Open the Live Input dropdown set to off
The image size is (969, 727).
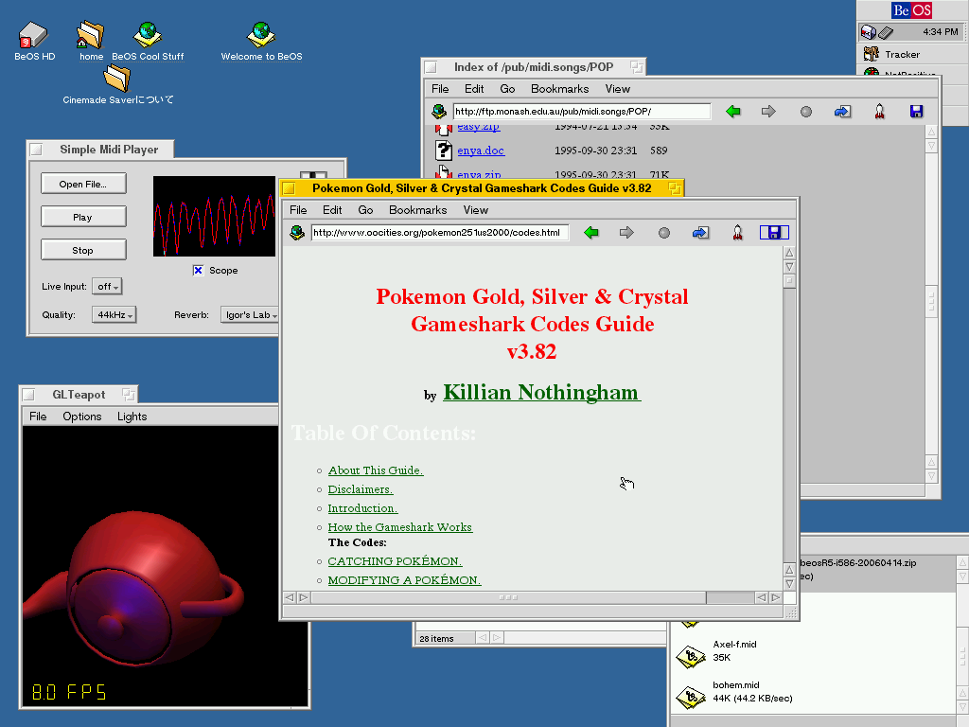pyautogui.click(x=108, y=286)
